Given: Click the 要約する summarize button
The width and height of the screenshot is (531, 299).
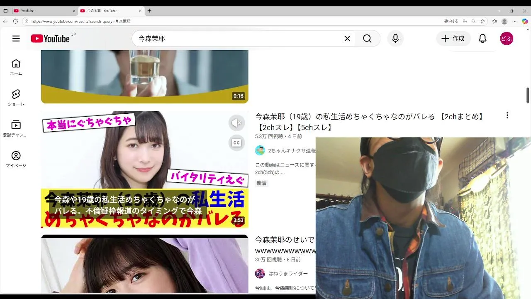Looking at the screenshot, I should point(451,21).
